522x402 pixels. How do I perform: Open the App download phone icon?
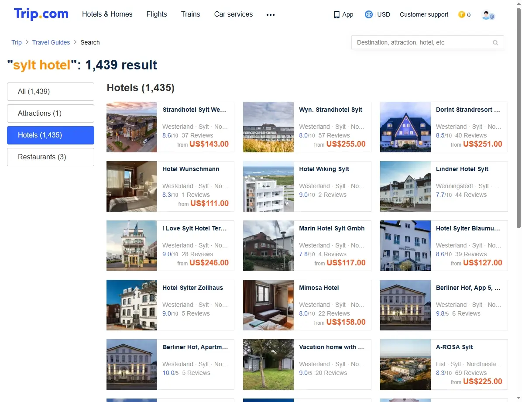(x=337, y=15)
